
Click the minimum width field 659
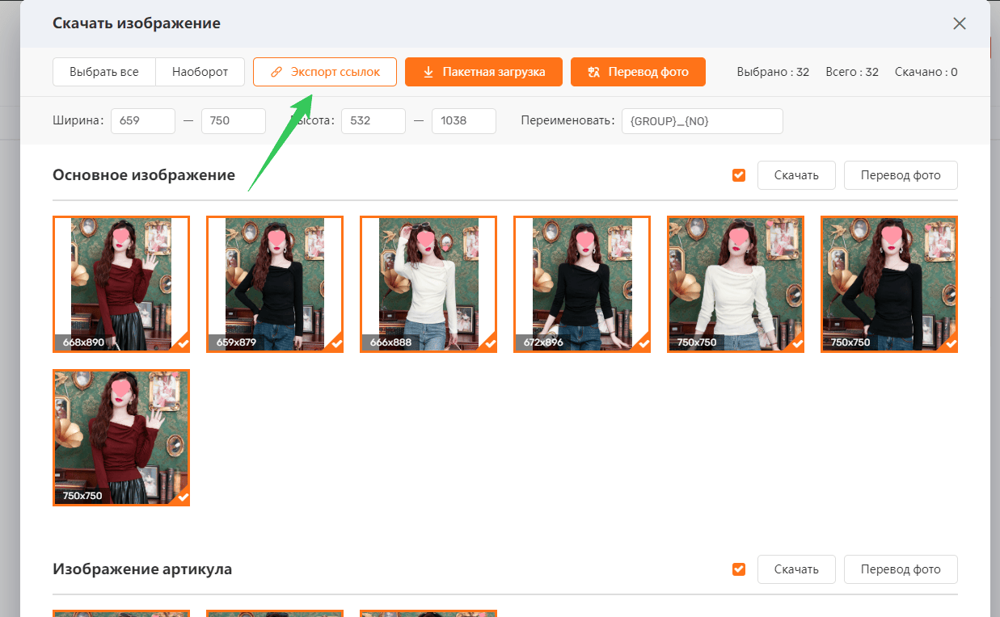coord(143,121)
